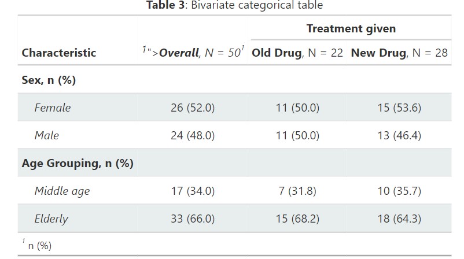Select the Elderly row label
464x259 pixels.
[51, 219]
